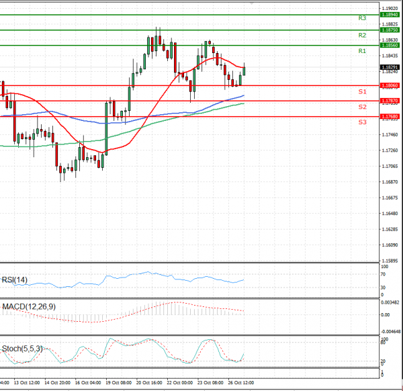403x391 pixels.
Task: Select the green 1.18750 price tag
Action: [x=390, y=30]
